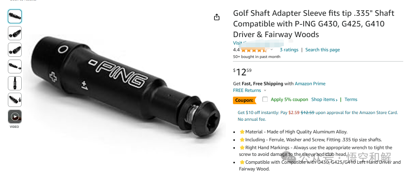Image resolution: width=404 pixels, height=174 pixels.
Task: Click the orange Coupon badge
Action: click(x=244, y=100)
